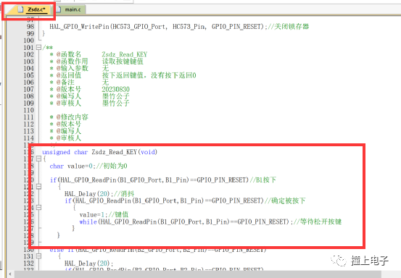The width and height of the screenshot is (401, 278).
Task: Click the author name on the 编写人 line 108
Action: click(x=115, y=96)
